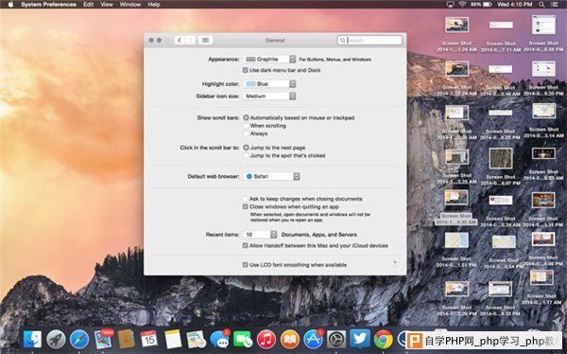Screen dimensions: 567x354
Task: Open the Default web browser dropdown
Action: click(271, 176)
